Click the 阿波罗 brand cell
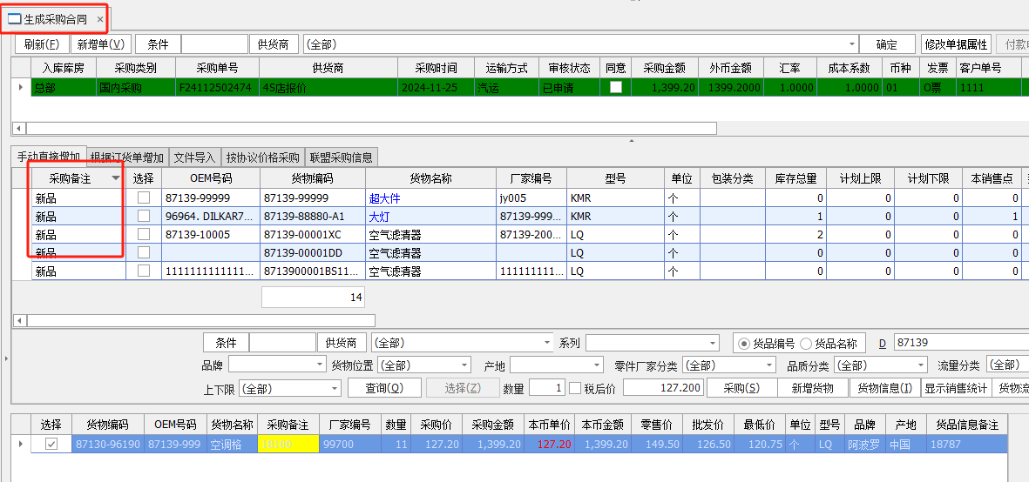Image resolution: width=1029 pixels, height=482 pixels. pyautogui.click(x=865, y=444)
